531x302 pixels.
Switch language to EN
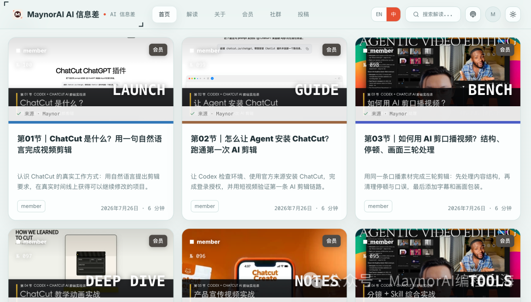coord(379,14)
